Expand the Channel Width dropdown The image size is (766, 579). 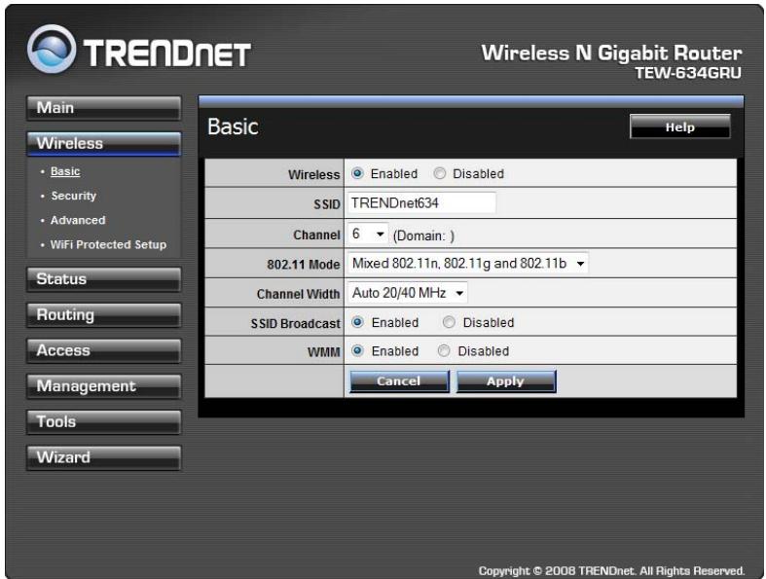click(x=408, y=293)
